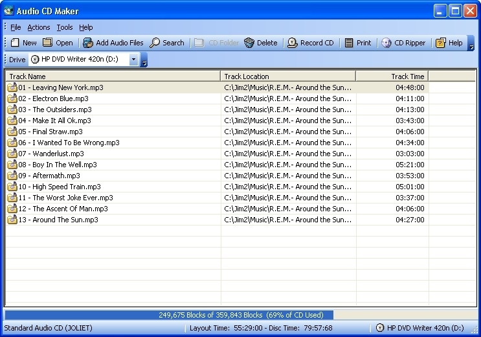Open the Actions menu
This screenshot has width=481, height=337.
pos(39,27)
